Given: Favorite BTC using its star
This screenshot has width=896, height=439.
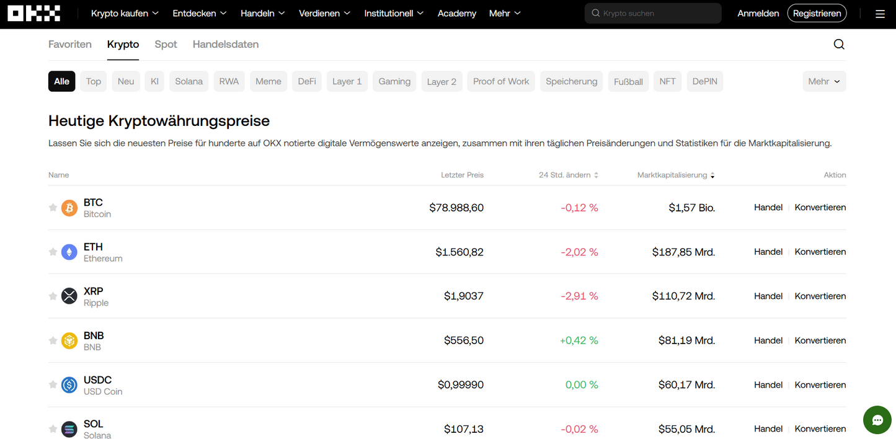Looking at the screenshot, I should click(x=53, y=208).
